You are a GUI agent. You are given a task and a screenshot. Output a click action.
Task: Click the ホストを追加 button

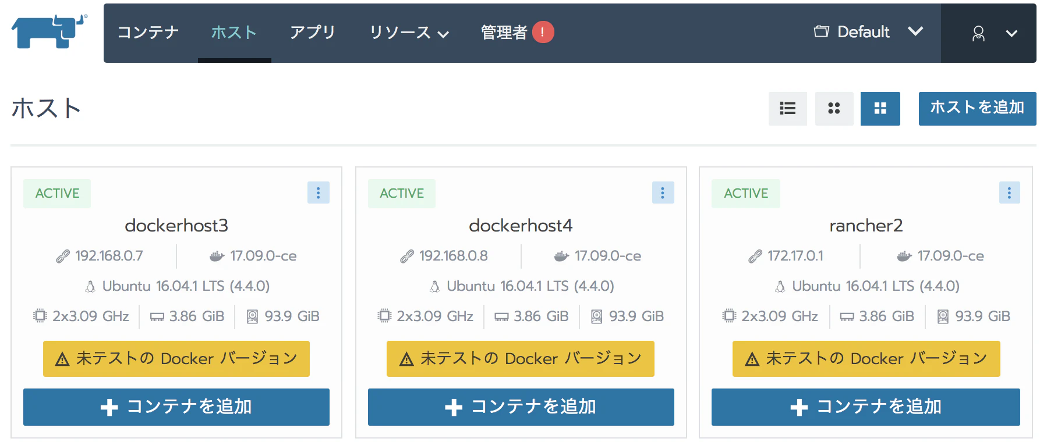(x=977, y=108)
